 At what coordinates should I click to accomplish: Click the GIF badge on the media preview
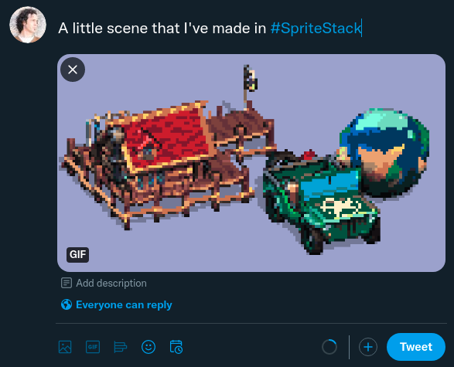(77, 254)
